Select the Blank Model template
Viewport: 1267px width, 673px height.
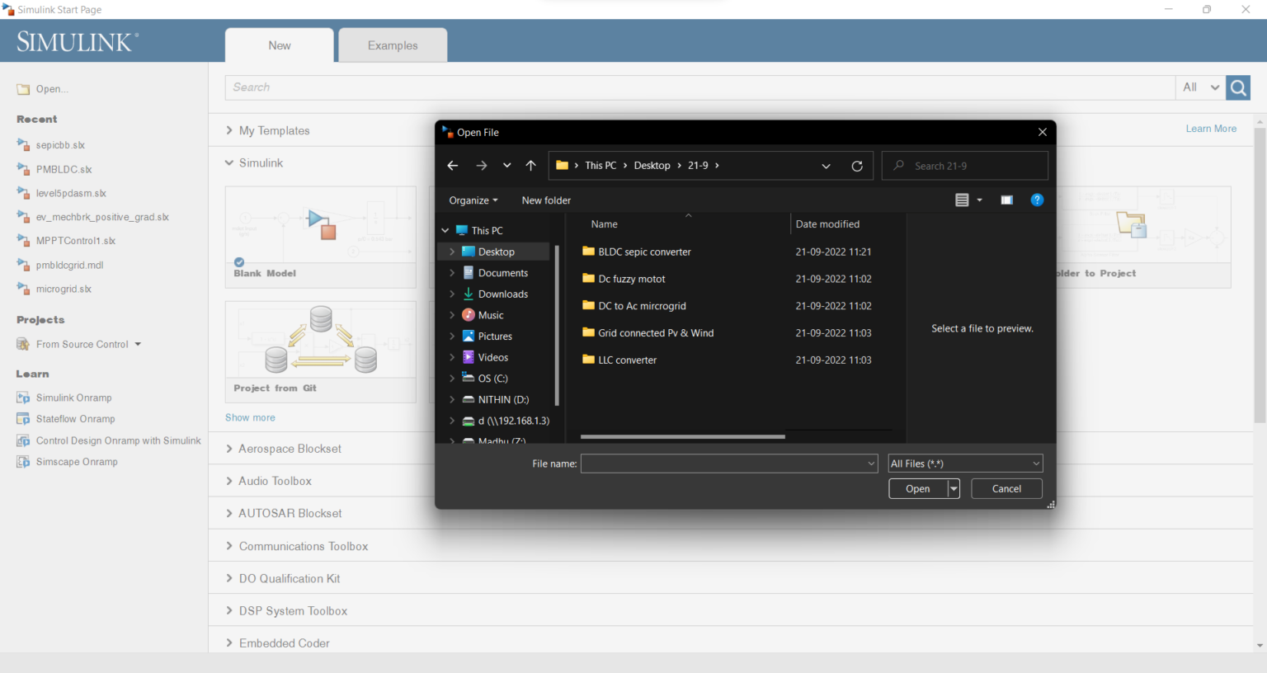320,237
